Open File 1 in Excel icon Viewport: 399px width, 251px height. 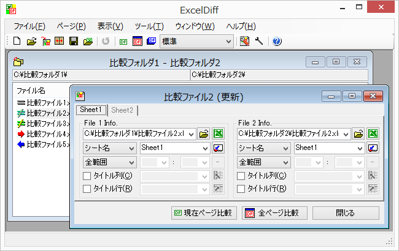[x=218, y=133]
